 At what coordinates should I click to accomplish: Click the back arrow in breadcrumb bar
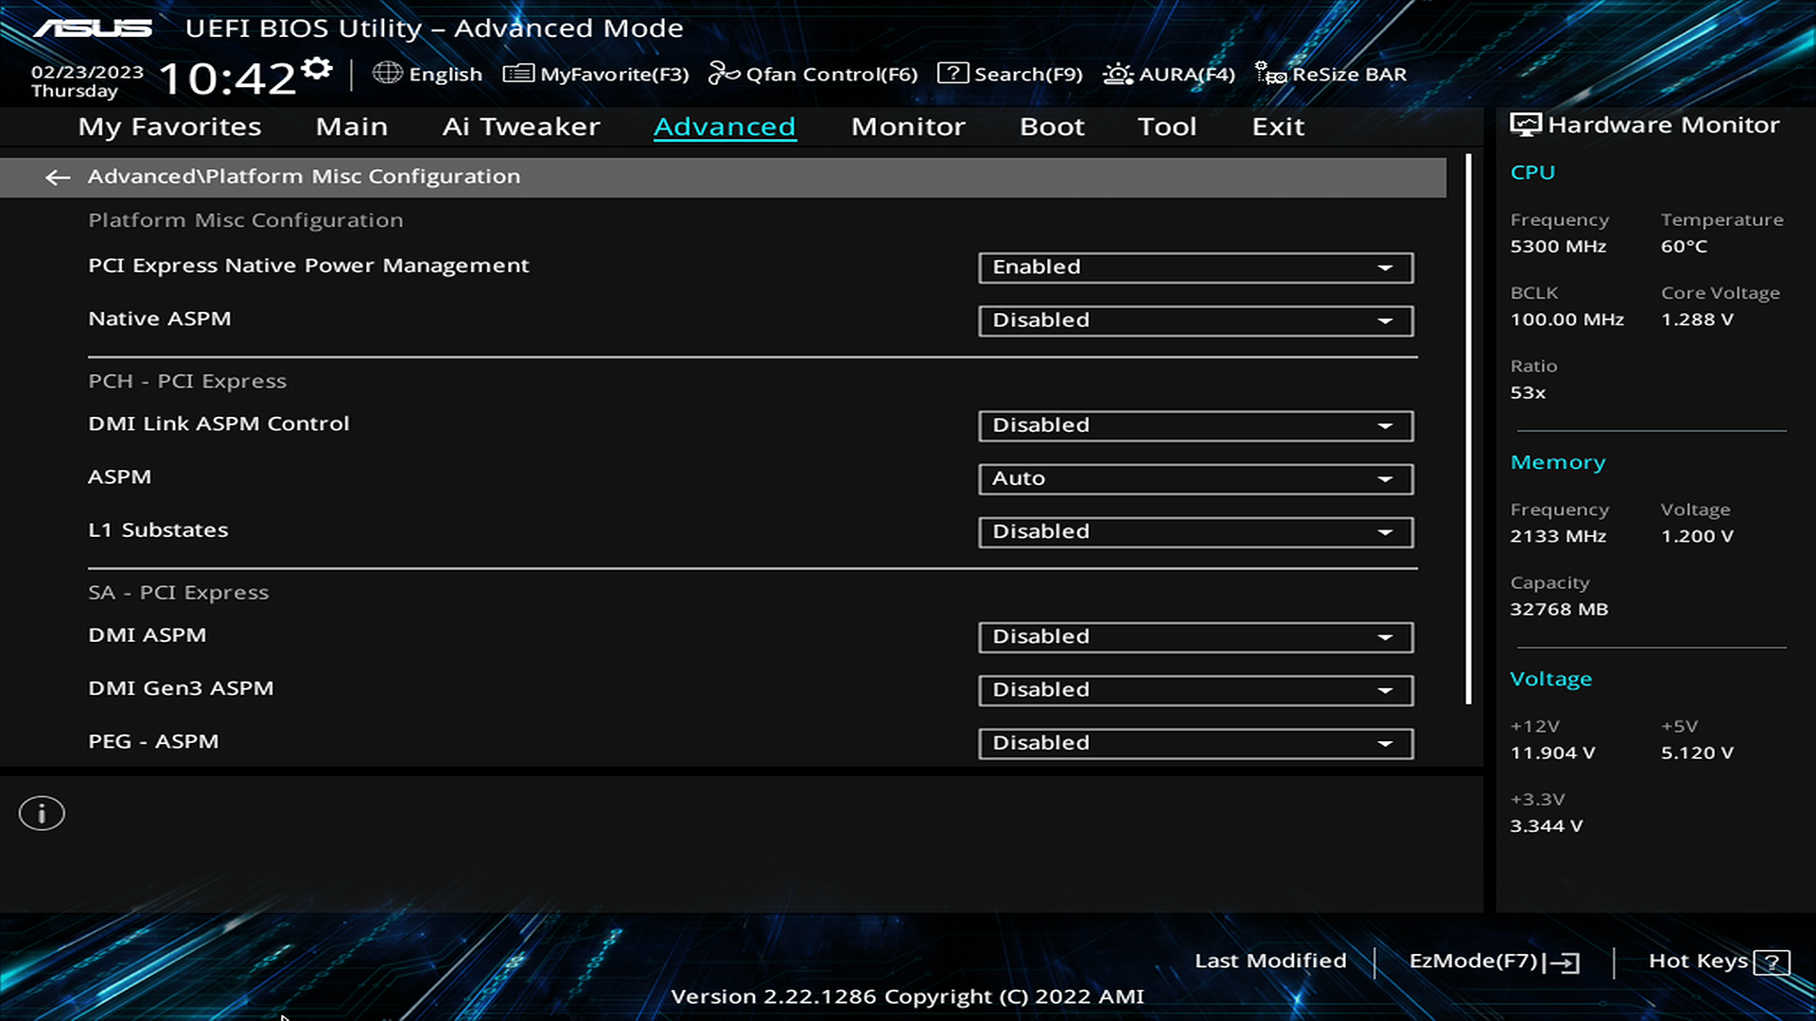[58, 177]
